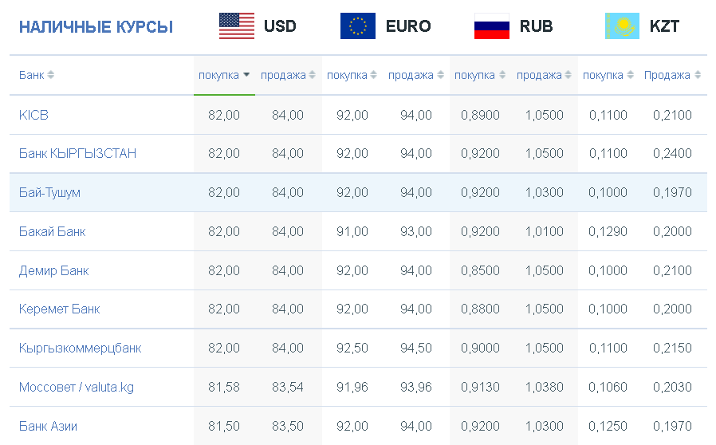Click the European Union flag icon

tap(358, 26)
